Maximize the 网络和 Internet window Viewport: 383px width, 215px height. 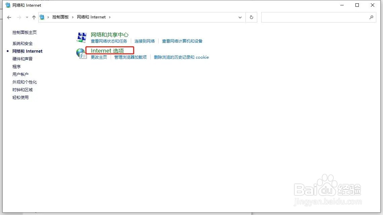[357, 5]
